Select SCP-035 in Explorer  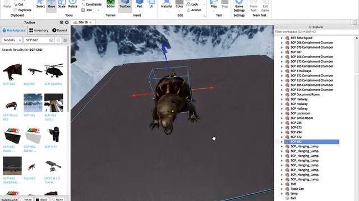296,123
